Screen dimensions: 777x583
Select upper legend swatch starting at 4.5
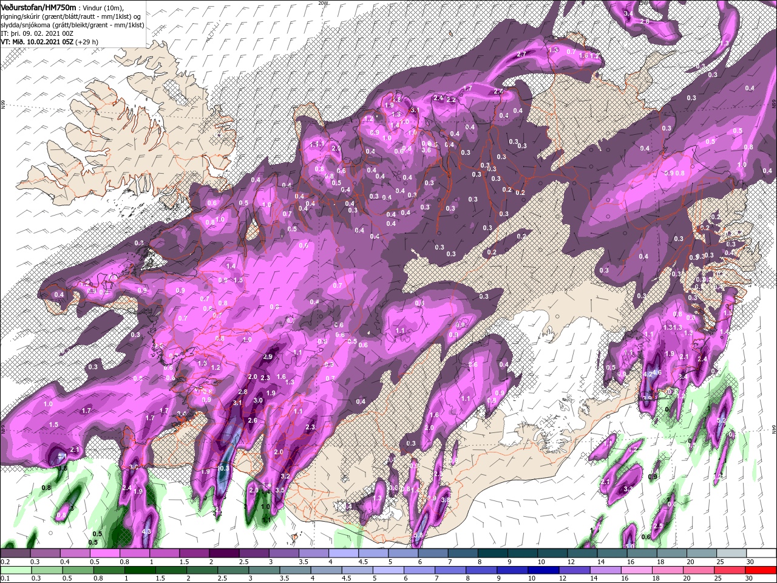point(373,553)
